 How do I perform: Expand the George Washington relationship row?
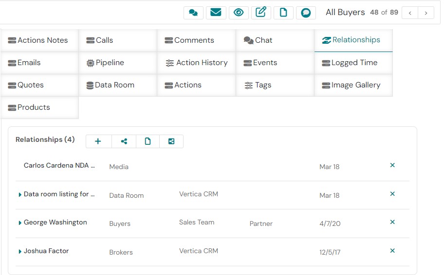(x=20, y=223)
